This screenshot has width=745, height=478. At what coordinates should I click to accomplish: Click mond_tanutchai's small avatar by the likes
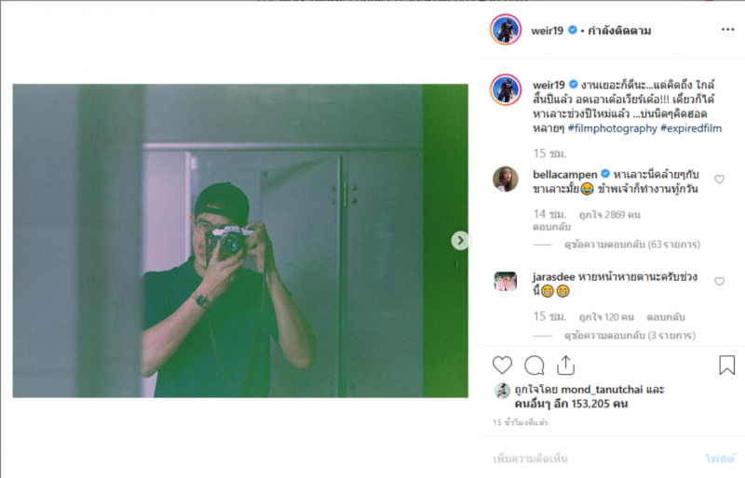click(x=501, y=391)
